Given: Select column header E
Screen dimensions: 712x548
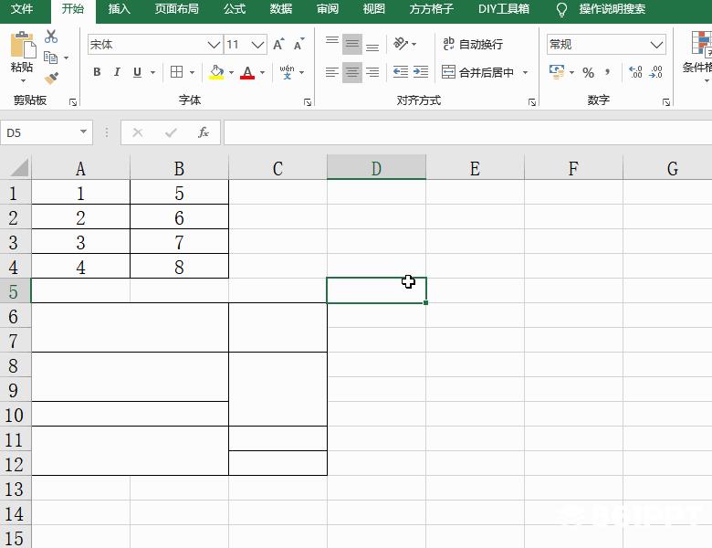Looking at the screenshot, I should [x=475, y=168].
